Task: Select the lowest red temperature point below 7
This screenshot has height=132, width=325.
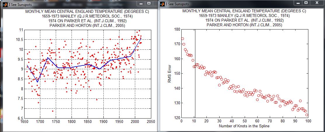Action: pos(53,111)
